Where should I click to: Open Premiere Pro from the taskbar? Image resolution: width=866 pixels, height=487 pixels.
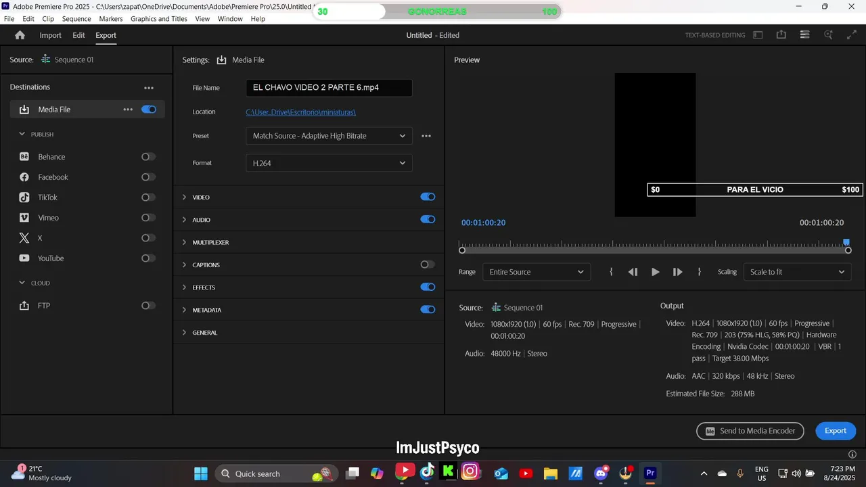click(650, 473)
